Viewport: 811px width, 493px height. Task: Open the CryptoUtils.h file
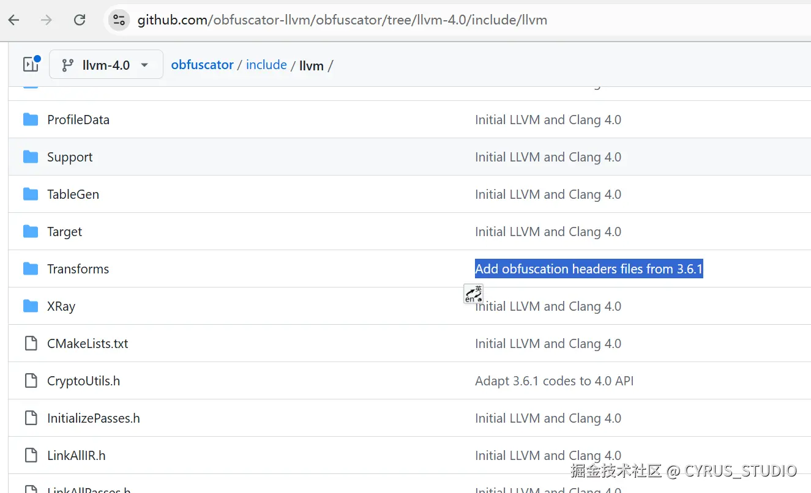pyautogui.click(x=83, y=381)
